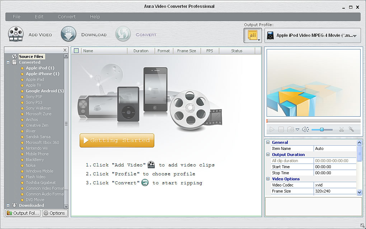Collapse the Converted tree node
The width and height of the screenshot is (366, 229).
click(x=8, y=62)
